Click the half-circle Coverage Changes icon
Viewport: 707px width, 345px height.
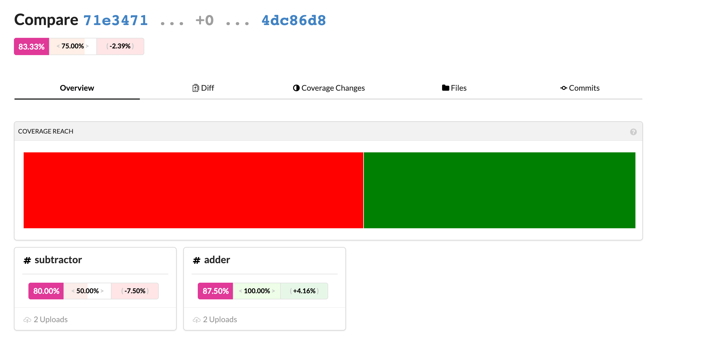pyautogui.click(x=296, y=88)
